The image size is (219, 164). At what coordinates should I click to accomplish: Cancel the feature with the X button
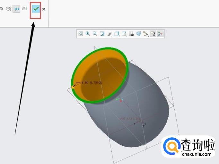[x=44, y=9]
